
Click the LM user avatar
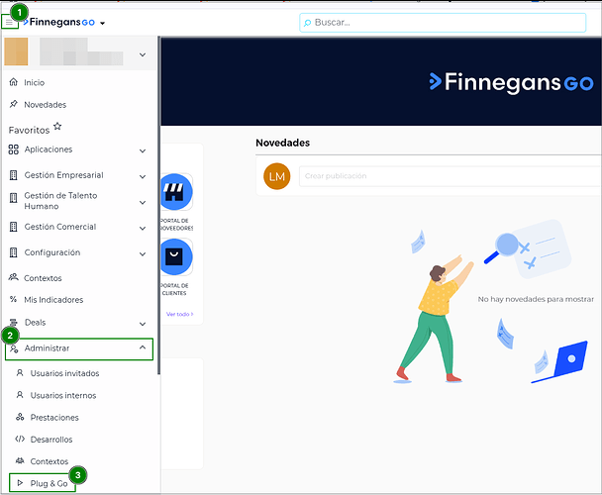click(x=276, y=176)
